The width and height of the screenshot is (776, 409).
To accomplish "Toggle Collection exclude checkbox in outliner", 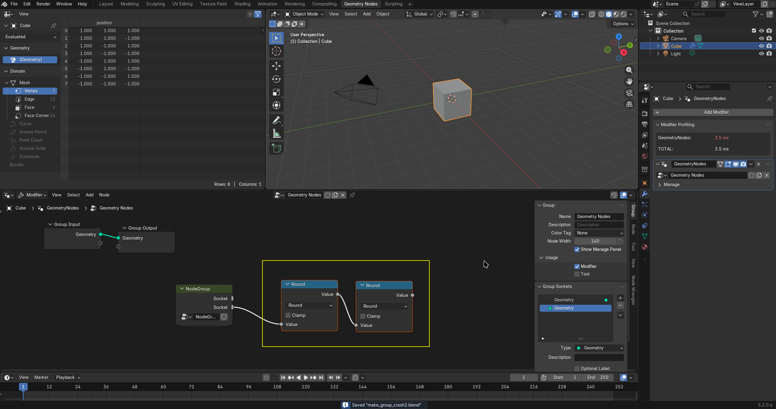I will pos(754,31).
